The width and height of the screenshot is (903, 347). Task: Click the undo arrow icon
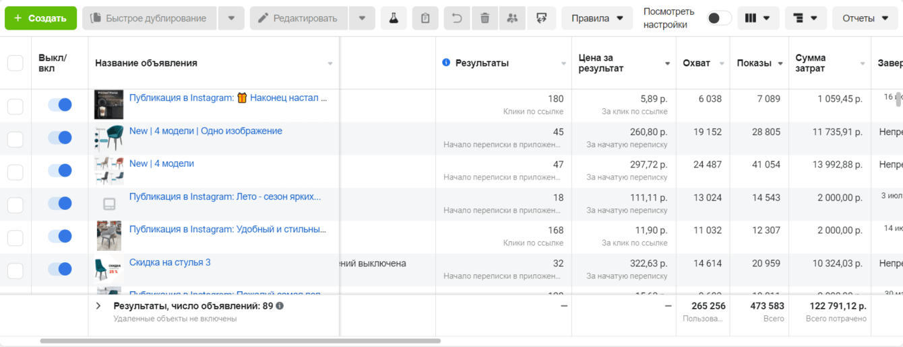point(457,18)
